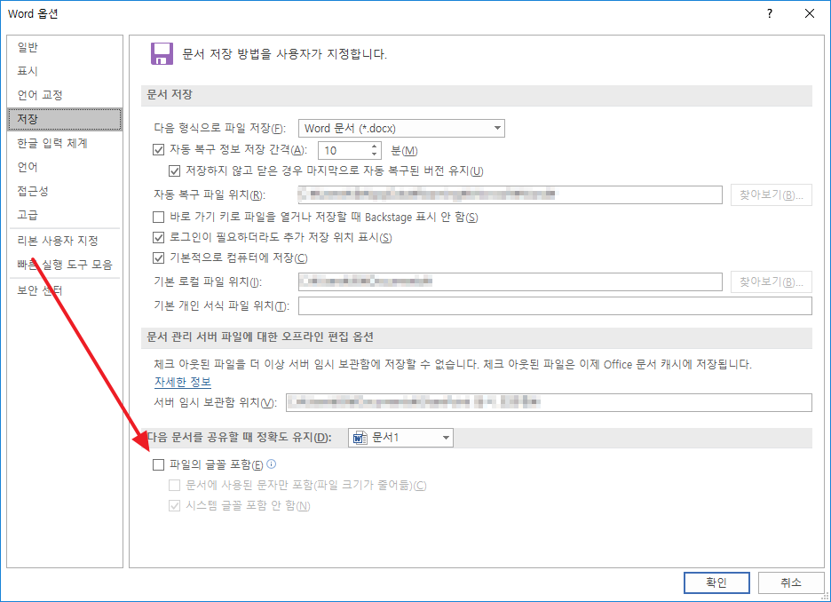Click the purple save disk icon
The width and height of the screenshot is (831, 602).
pyautogui.click(x=162, y=53)
